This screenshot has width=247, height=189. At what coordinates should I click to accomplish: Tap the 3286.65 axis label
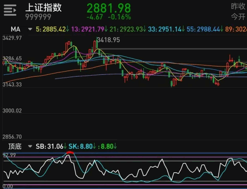point(12,59)
